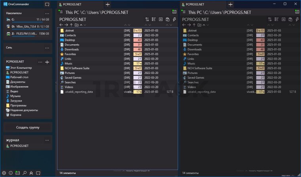Select the Downloads folder in left pane

(x=72, y=49)
